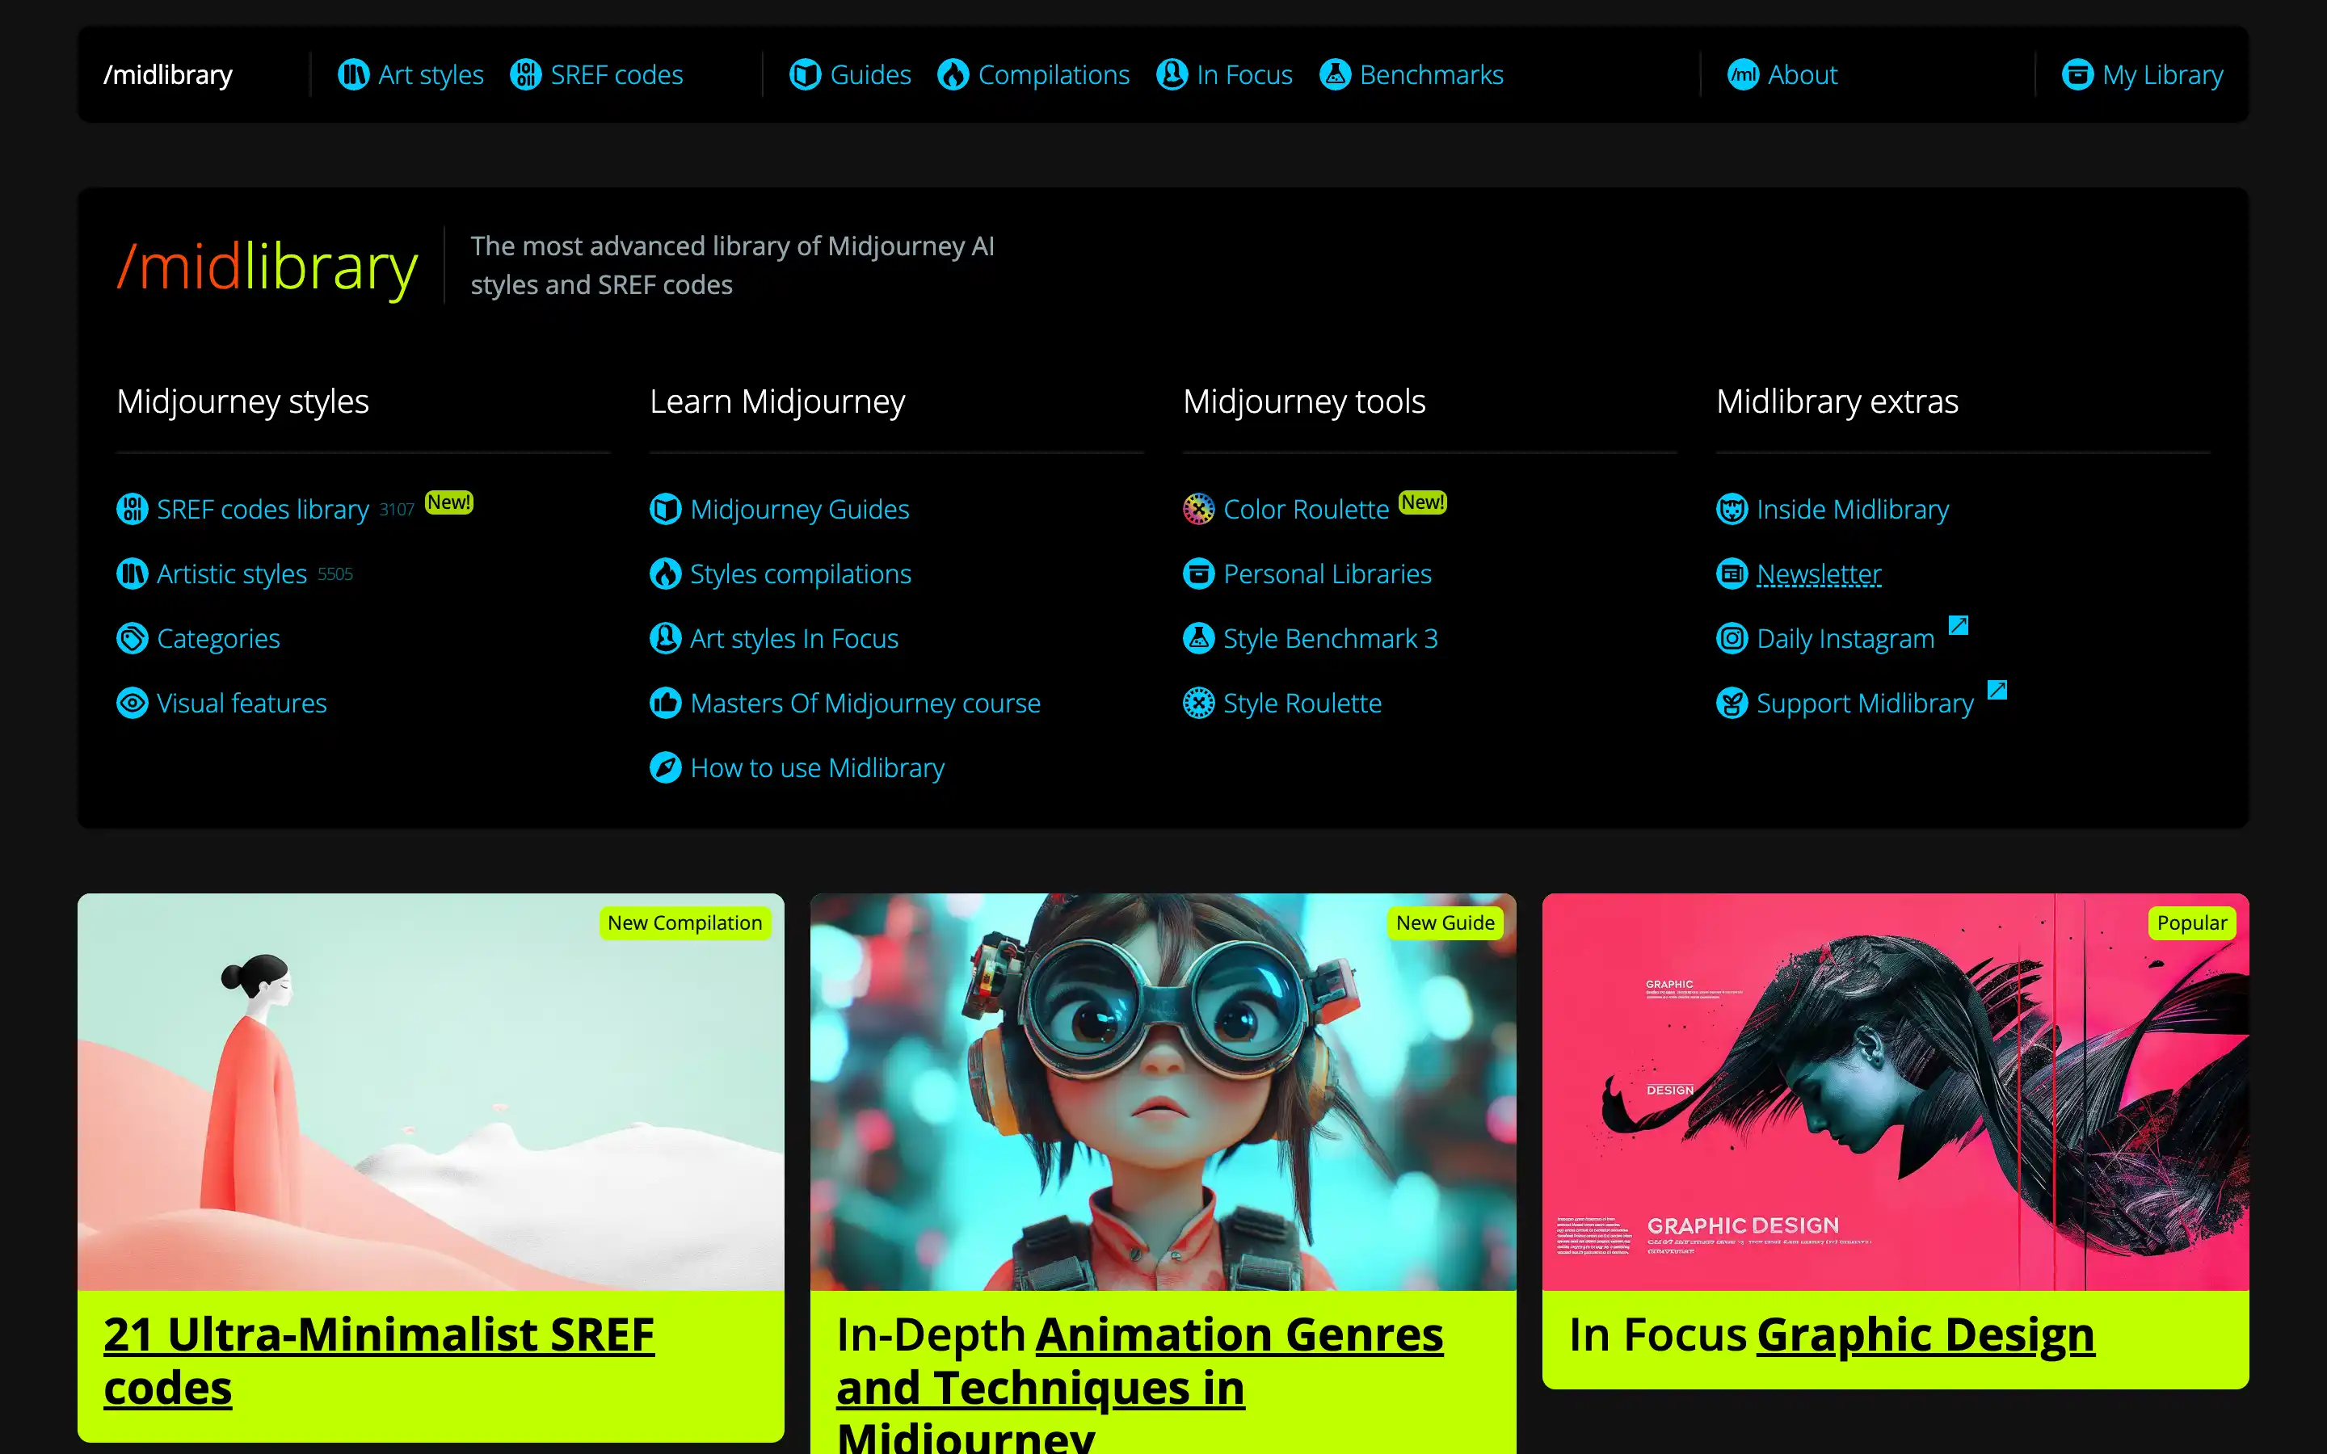
Task: Click the My Library box icon in navbar
Action: [2077, 74]
